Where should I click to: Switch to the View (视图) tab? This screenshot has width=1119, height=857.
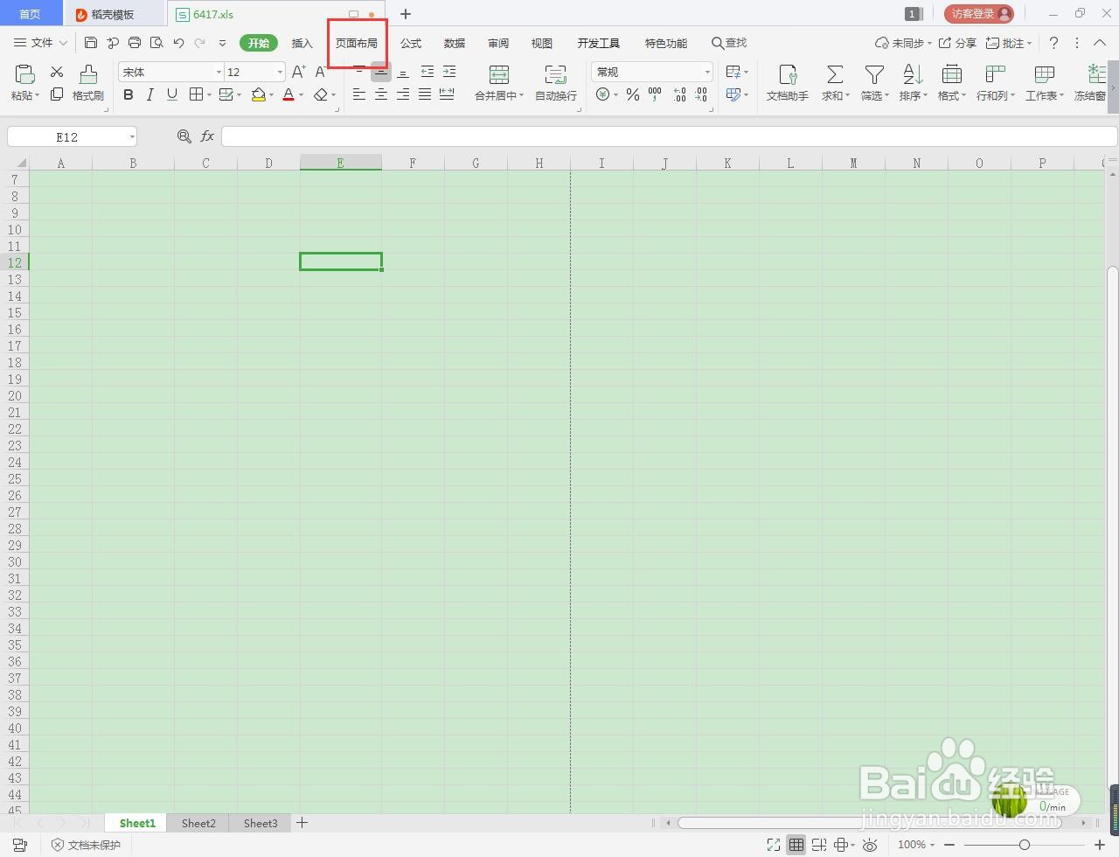pos(542,43)
